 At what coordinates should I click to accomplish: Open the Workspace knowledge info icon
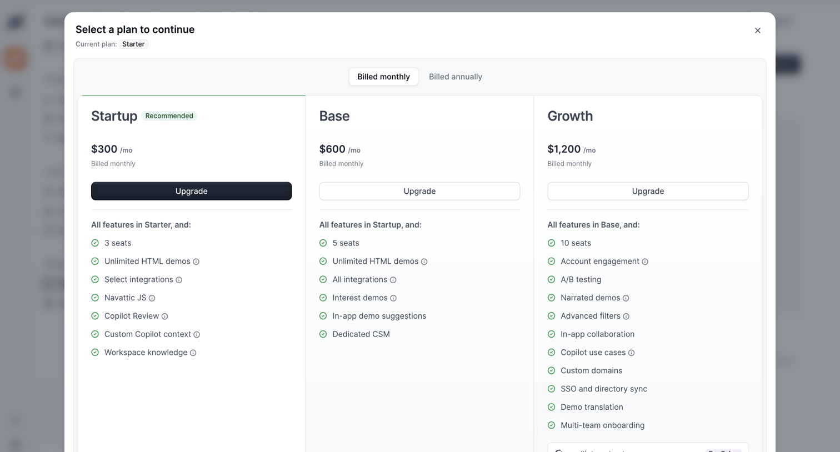193,353
